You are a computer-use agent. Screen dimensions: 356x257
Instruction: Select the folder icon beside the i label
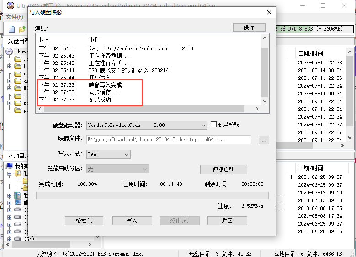click(18, 95)
